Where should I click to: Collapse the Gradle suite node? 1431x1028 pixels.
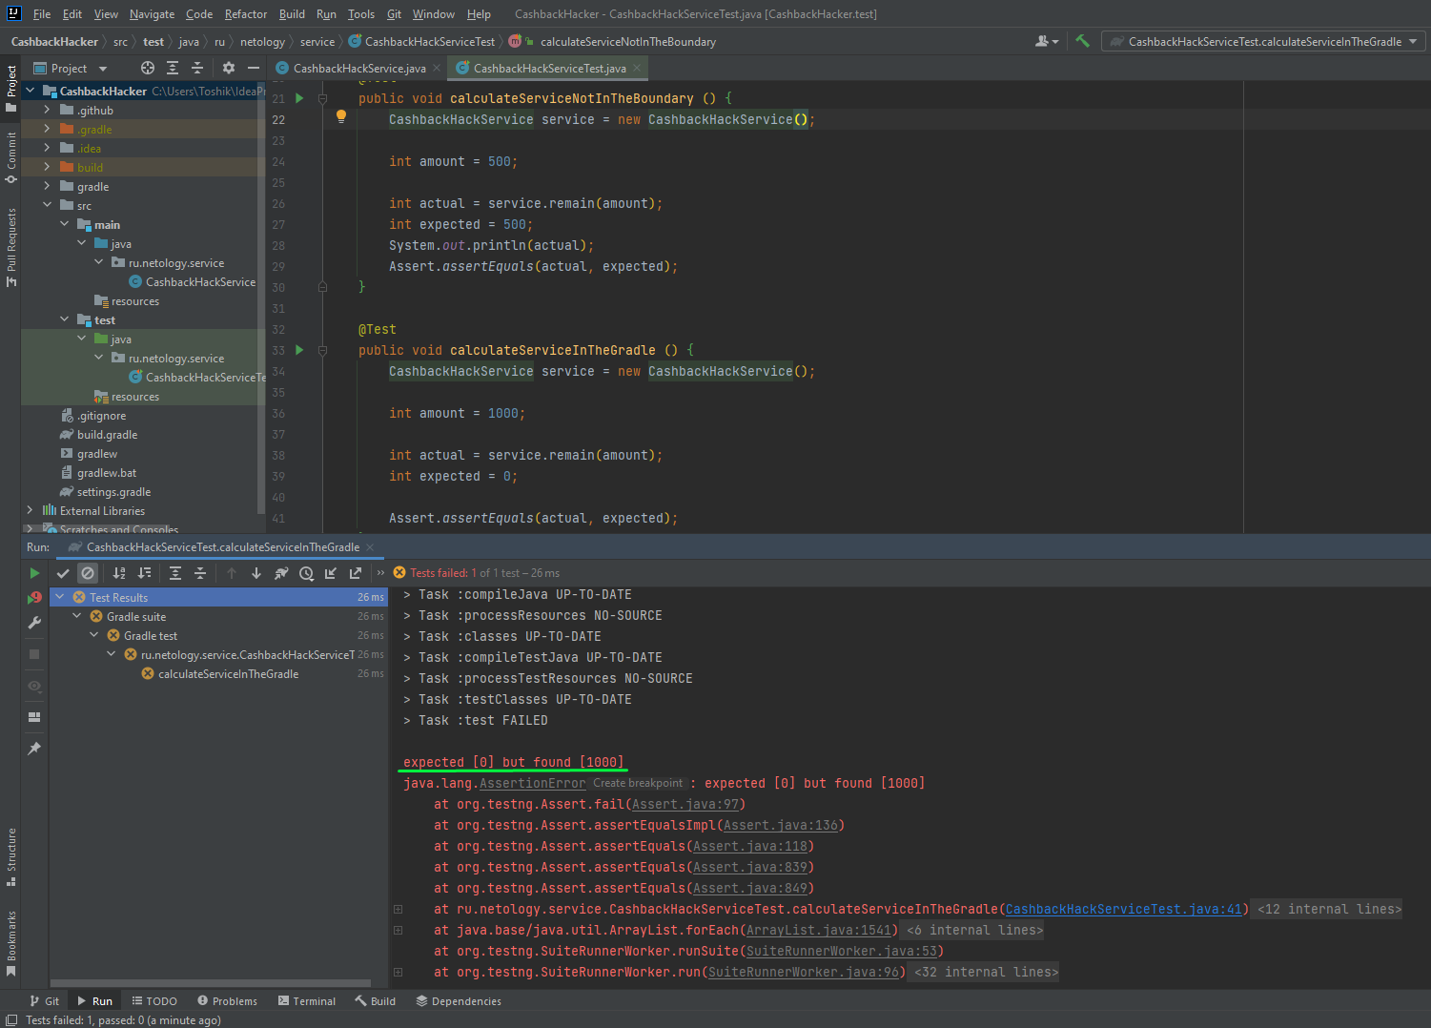pyautogui.click(x=77, y=617)
